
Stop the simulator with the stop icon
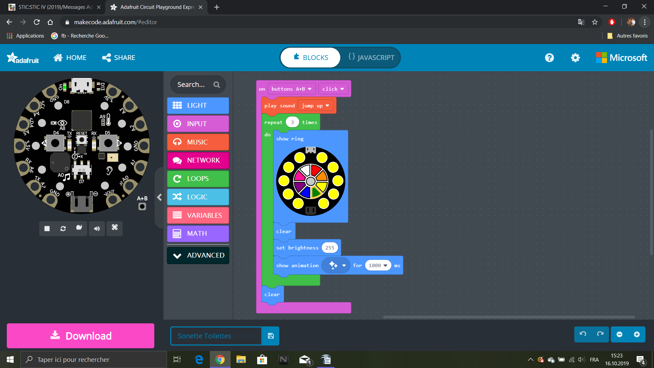tap(47, 228)
